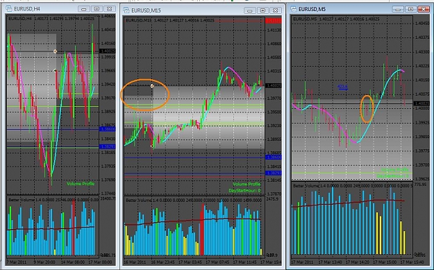
Task: Minimize the EURUSD,M5 chart window
Action: [x=399, y=9]
